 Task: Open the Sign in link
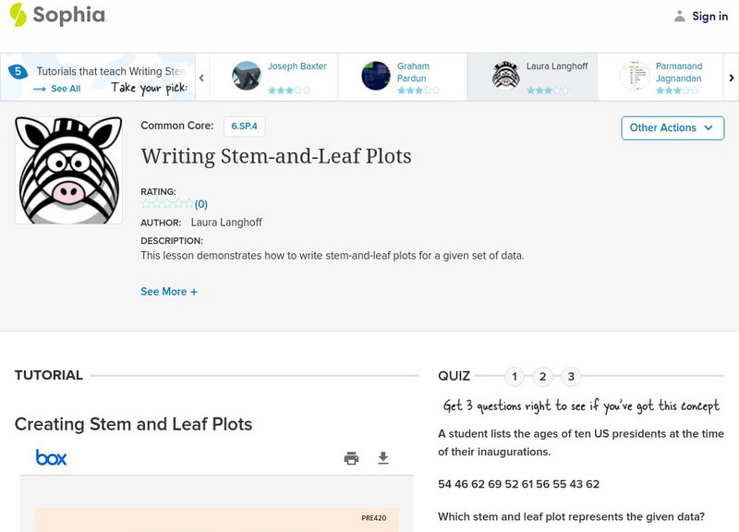pyautogui.click(x=709, y=16)
